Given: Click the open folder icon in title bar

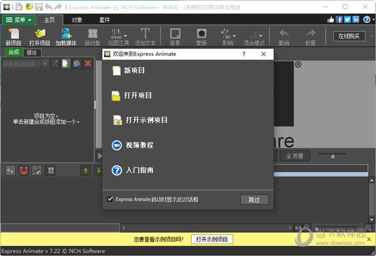Looking at the screenshot, I should click(29, 7).
